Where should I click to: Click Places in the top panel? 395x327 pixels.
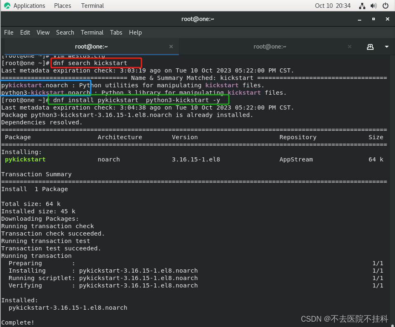pos(62,5)
